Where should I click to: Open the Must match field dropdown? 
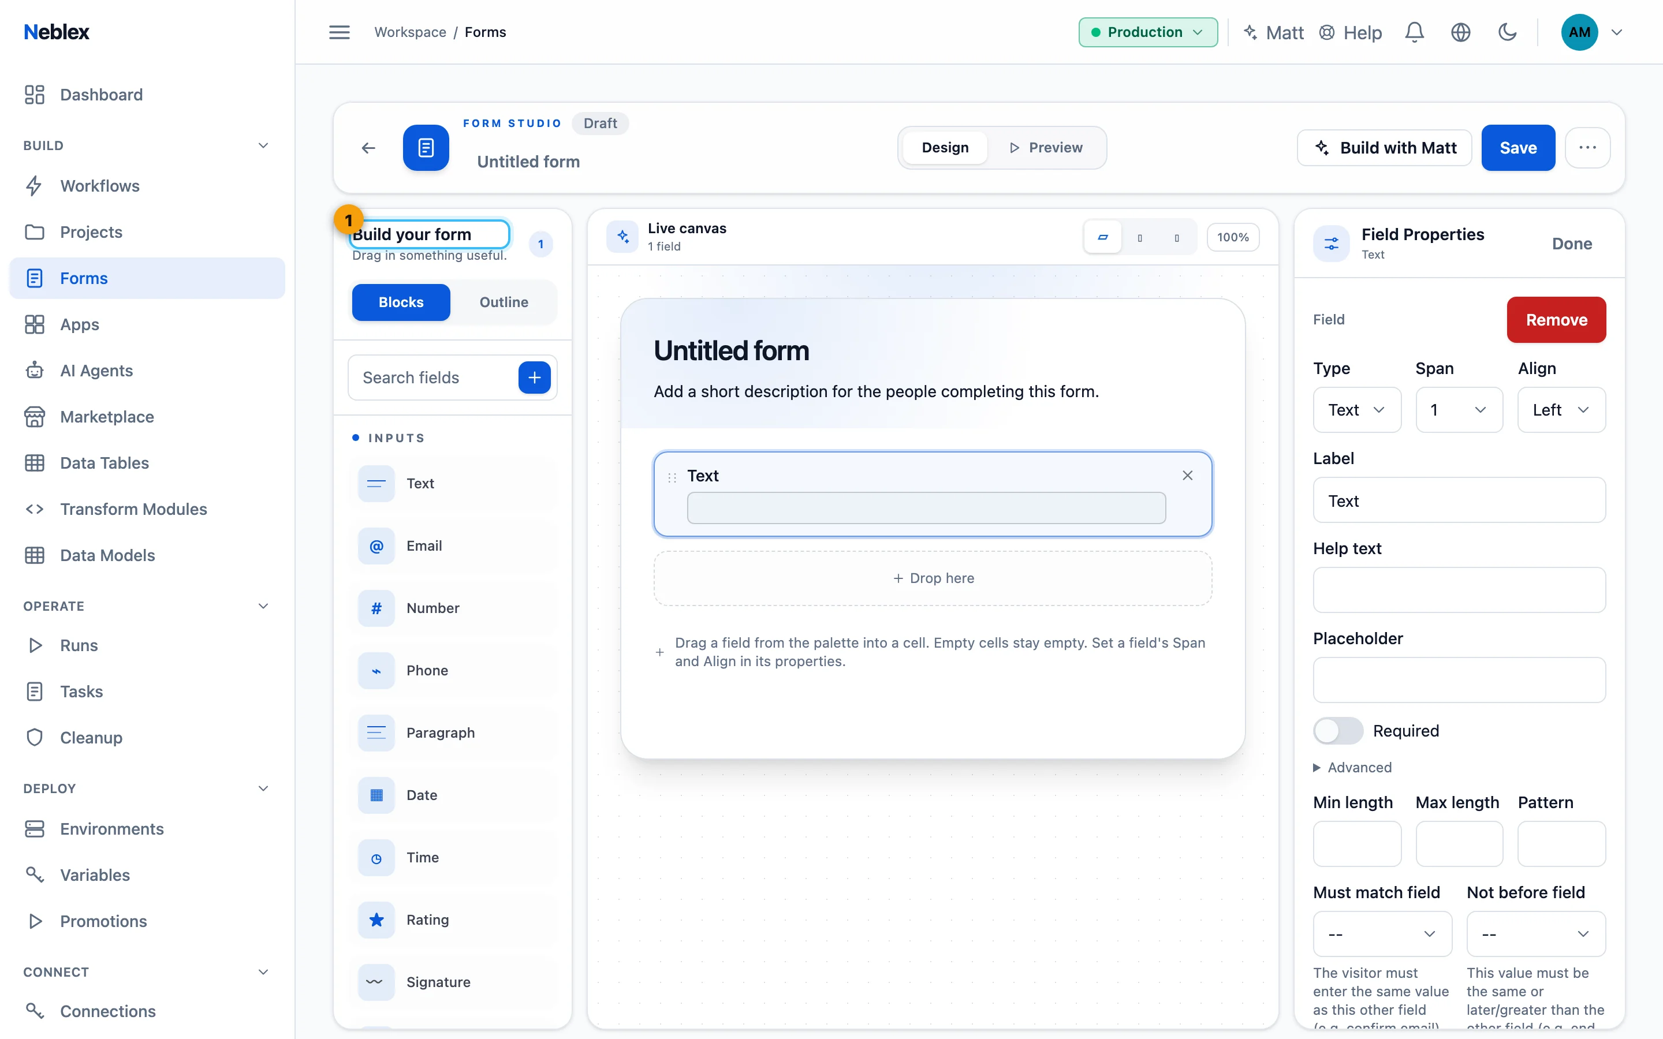1382,934
